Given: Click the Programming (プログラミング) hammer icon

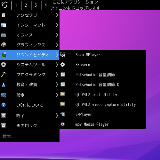Looking at the screenshot, I should pos(4,75).
